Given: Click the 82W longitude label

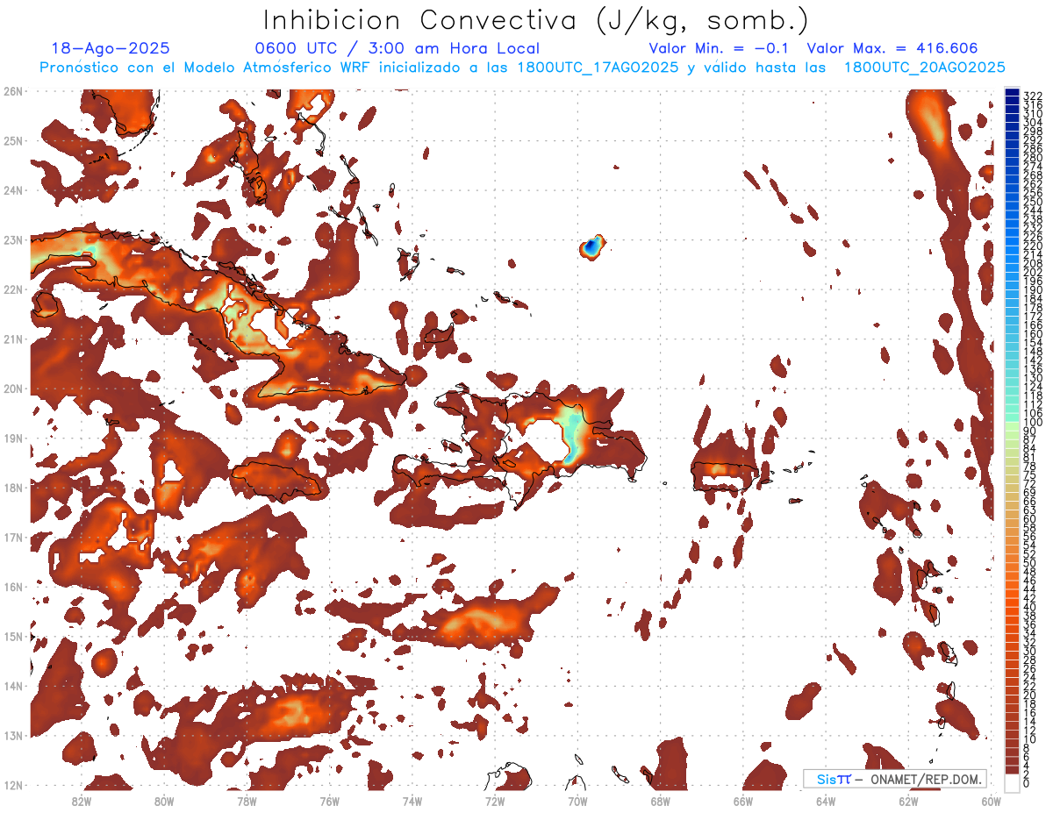Looking at the screenshot, I should click(x=81, y=801).
